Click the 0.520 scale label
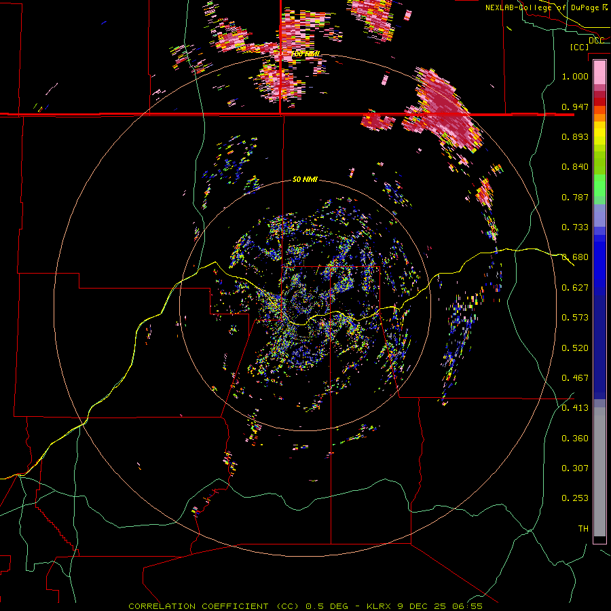611x611 pixels. coord(575,348)
